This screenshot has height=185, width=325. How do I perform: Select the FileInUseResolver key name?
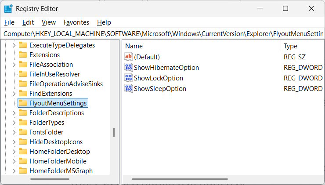(55, 74)
